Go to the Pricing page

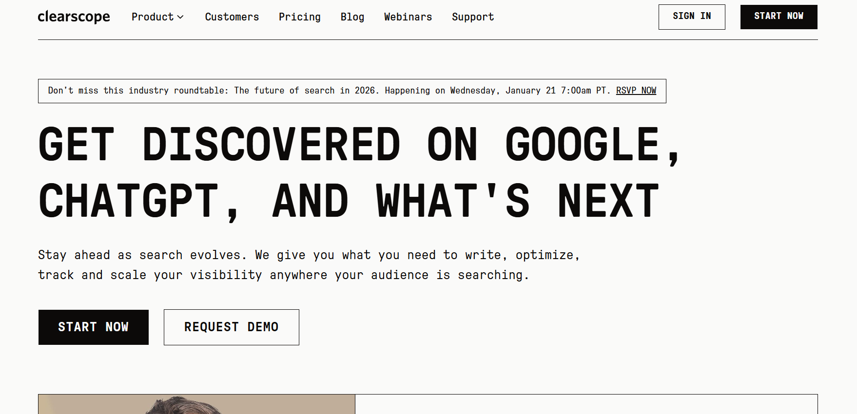click(x=299, y=17)
